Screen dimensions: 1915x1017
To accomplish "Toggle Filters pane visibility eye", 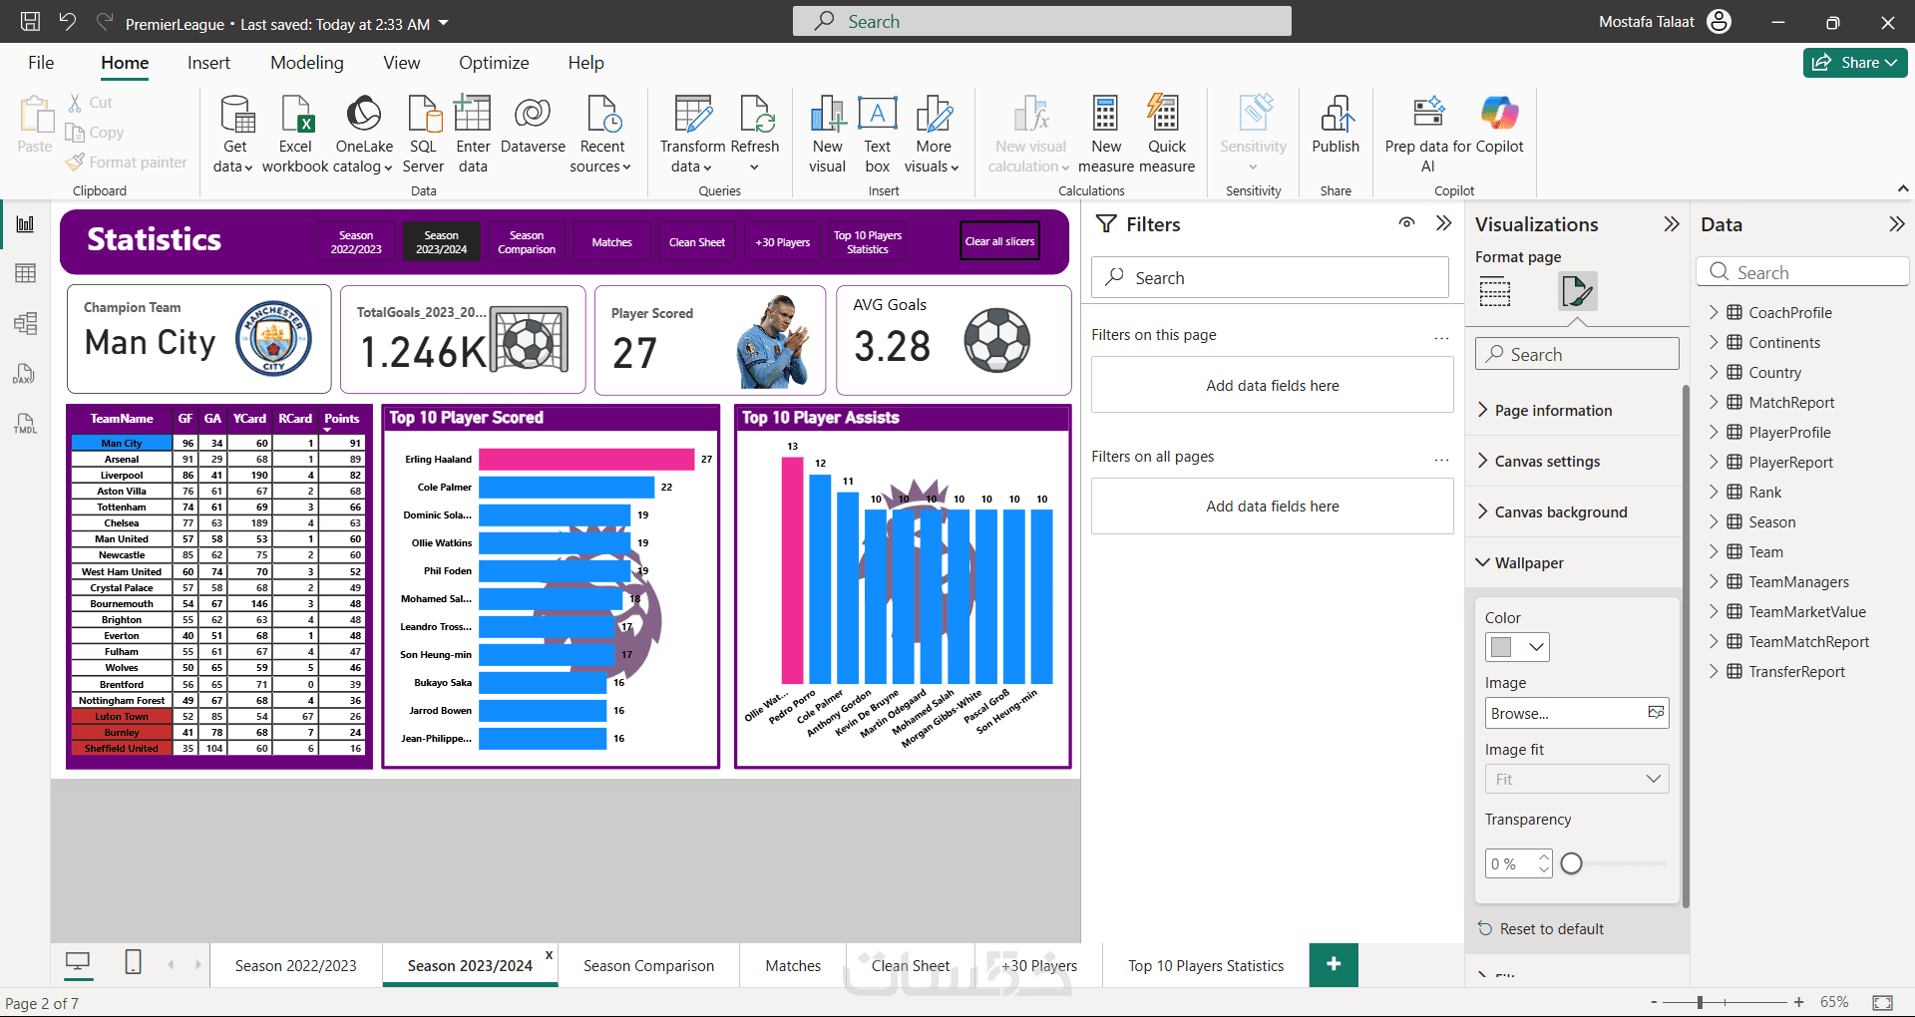I will (1406, 223).
